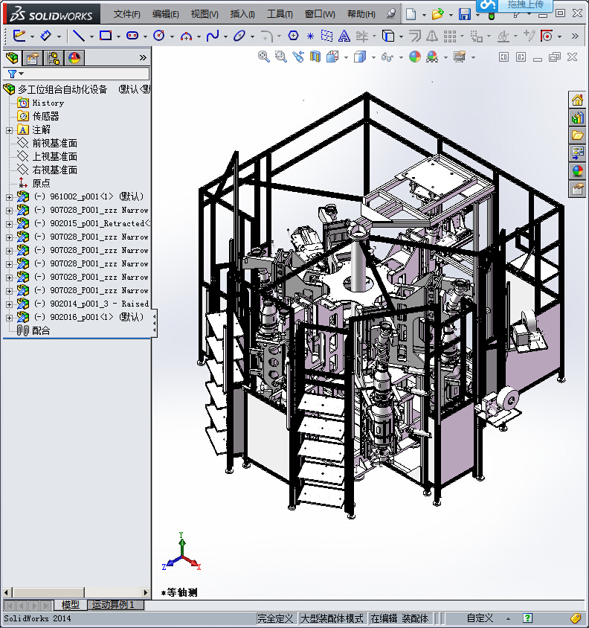Select the Convert Entities tool
Image resolution: width=589 pixels, height=628 pixels.
point(387,36)
